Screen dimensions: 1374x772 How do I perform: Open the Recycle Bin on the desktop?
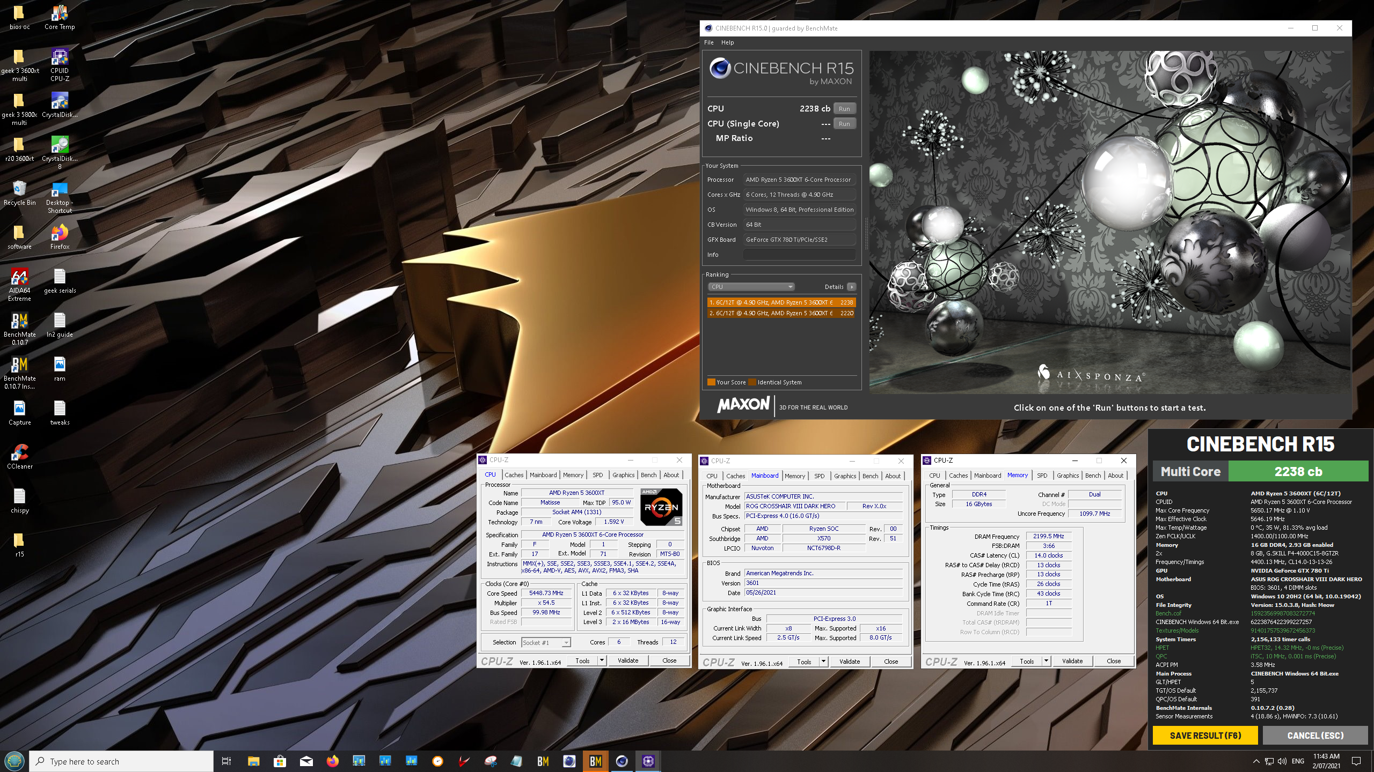point(20,194)
